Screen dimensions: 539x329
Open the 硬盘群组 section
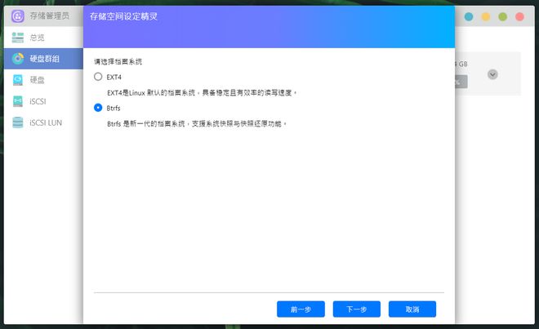point(43,59)
